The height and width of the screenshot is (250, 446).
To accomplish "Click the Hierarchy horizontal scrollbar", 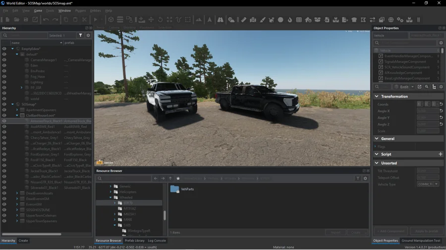I will point(31,234).
